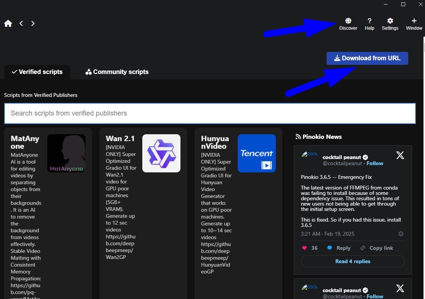This screenshot has height=299, width=425.
Task: Open a new Window with the plus
Action: pos(414,24)
